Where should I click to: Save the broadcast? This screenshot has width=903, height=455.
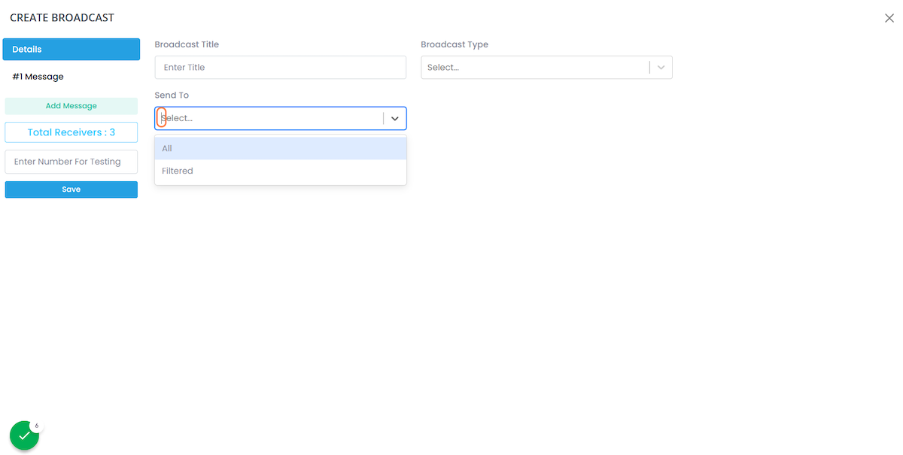[x=71, y=190]
